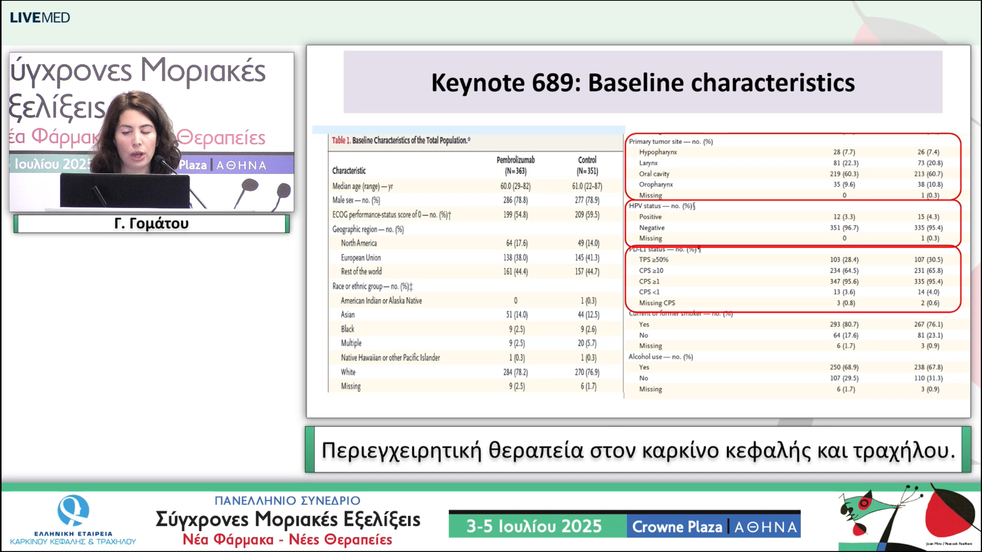
Task: Click the Keynote 689 slide title
Action: (643, 82)
